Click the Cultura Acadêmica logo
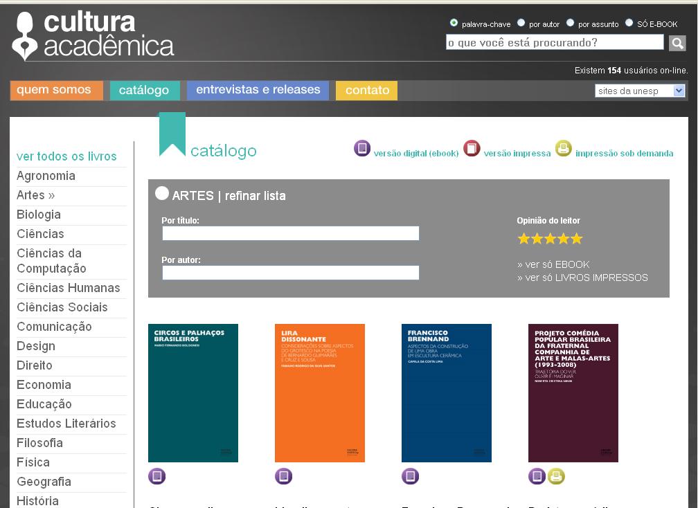Image resolution: width=698 pixels, height=508 pixels. (x=93, y=35)
